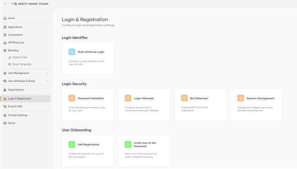
Task: Click 'Configure multiple attributes' description text
Action: point(87,63)
